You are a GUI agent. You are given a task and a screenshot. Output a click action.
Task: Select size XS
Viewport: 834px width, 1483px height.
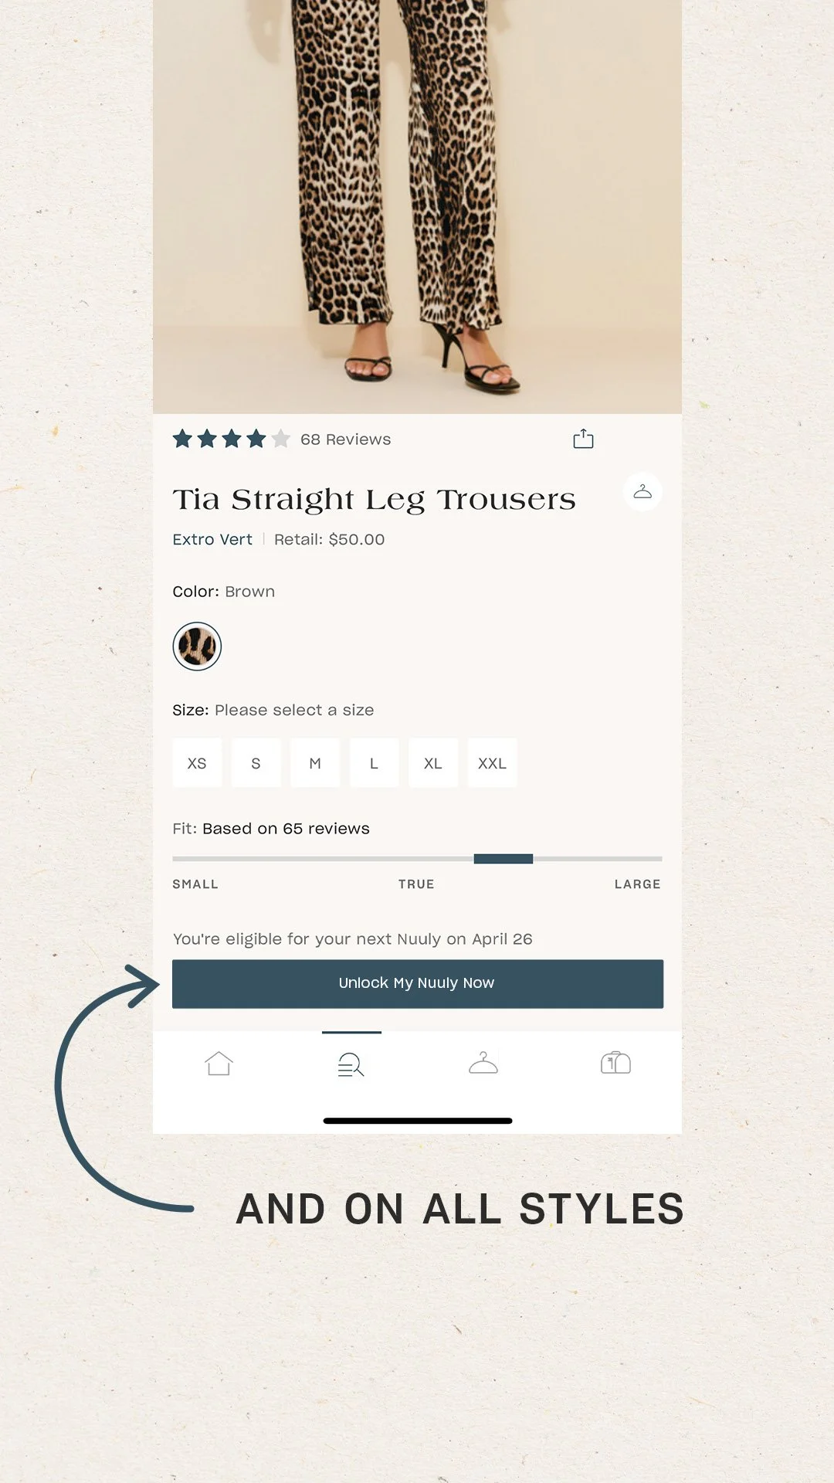coord(197,763)
